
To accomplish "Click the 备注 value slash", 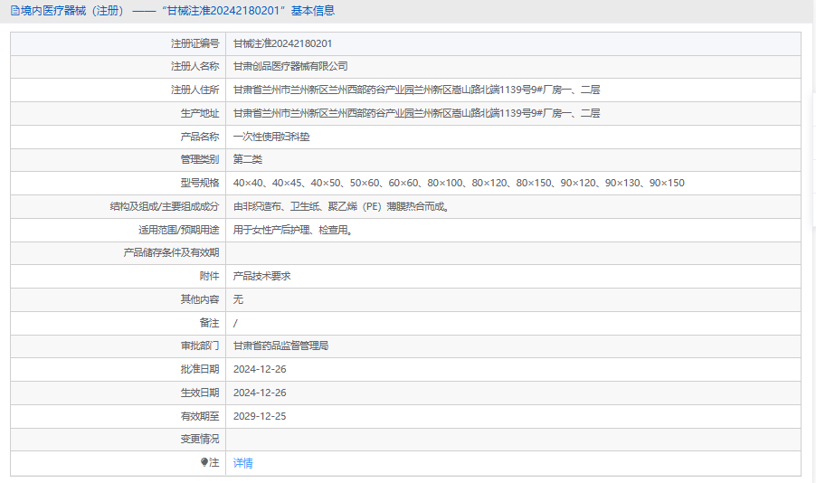I will pyautogui.click(x=235, y=323).
